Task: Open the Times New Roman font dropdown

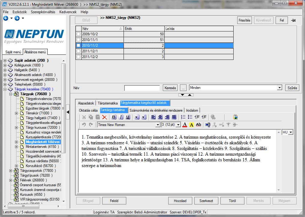Action: [158, 125]
